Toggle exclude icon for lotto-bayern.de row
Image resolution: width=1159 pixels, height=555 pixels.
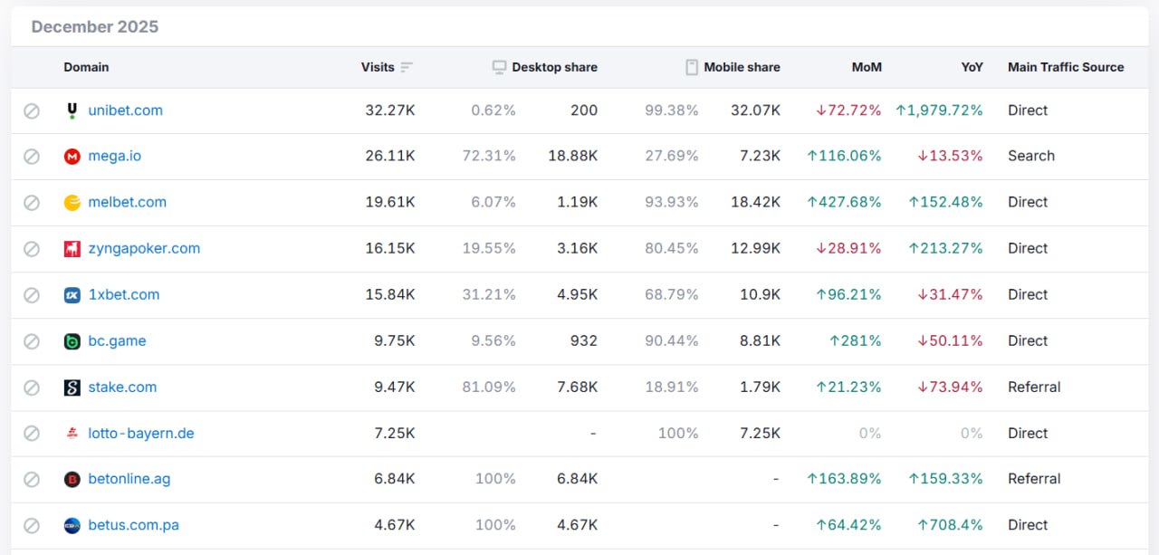pyautogui.click(x=32, y=434)
